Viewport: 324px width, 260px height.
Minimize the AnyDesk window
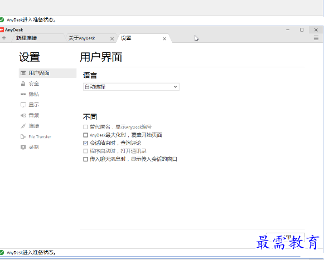pyautogui.click(x=288, y=30)
